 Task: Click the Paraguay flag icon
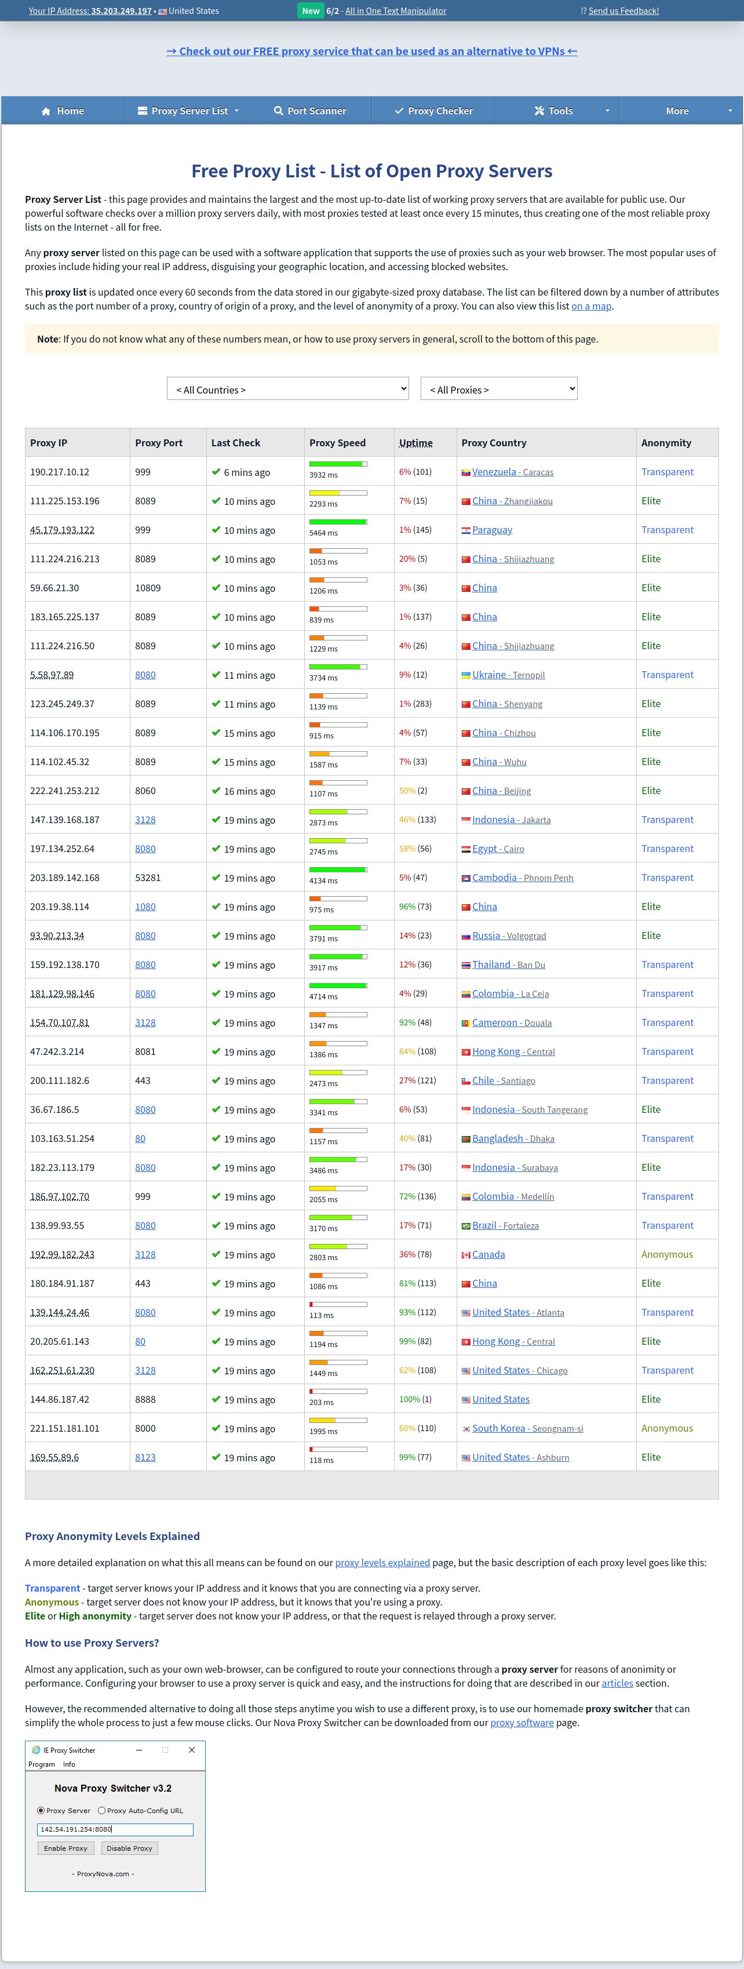[x=466, y=530]
